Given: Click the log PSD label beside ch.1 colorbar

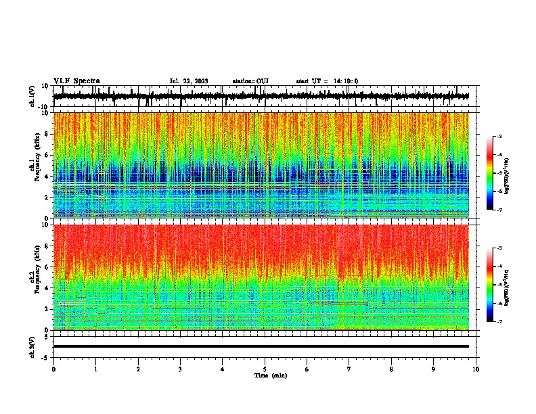Looking at the screenshot, I should pyautogui.click(x=507, y=176).
